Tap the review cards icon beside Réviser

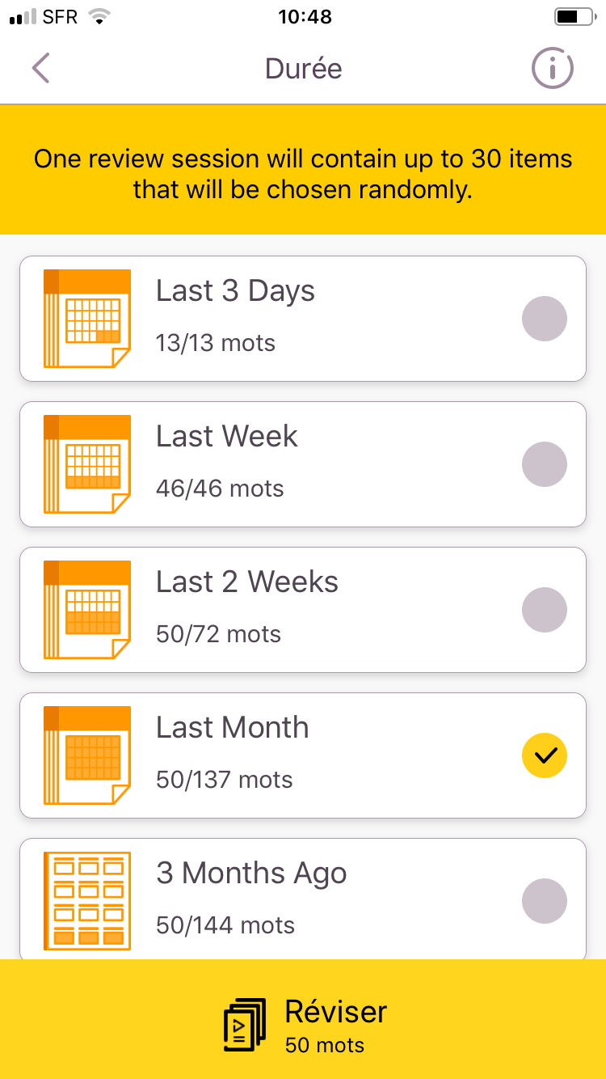(245, 1024)
